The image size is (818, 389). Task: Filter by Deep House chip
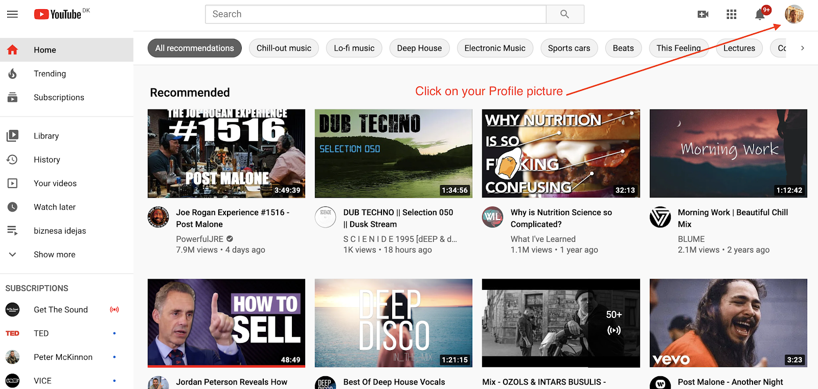tap(419, 48)
